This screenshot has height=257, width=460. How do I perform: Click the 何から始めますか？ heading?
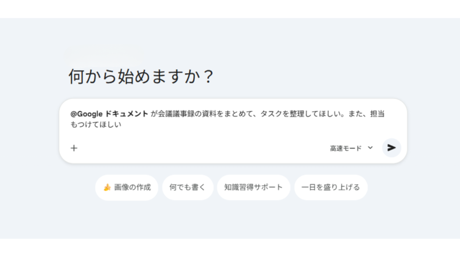pos(141,77)
